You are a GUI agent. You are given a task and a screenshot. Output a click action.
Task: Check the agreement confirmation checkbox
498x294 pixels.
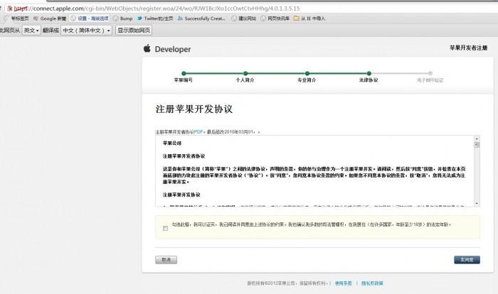165,229
